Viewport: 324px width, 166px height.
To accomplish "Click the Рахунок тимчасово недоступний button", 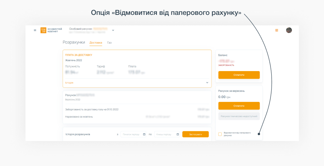I will (x=239, y=116).
